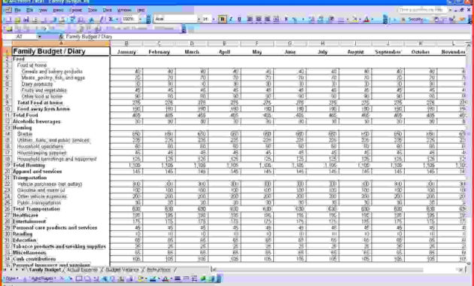Click the AutoSum icon

pyautogui.click(x=111, y=20)
